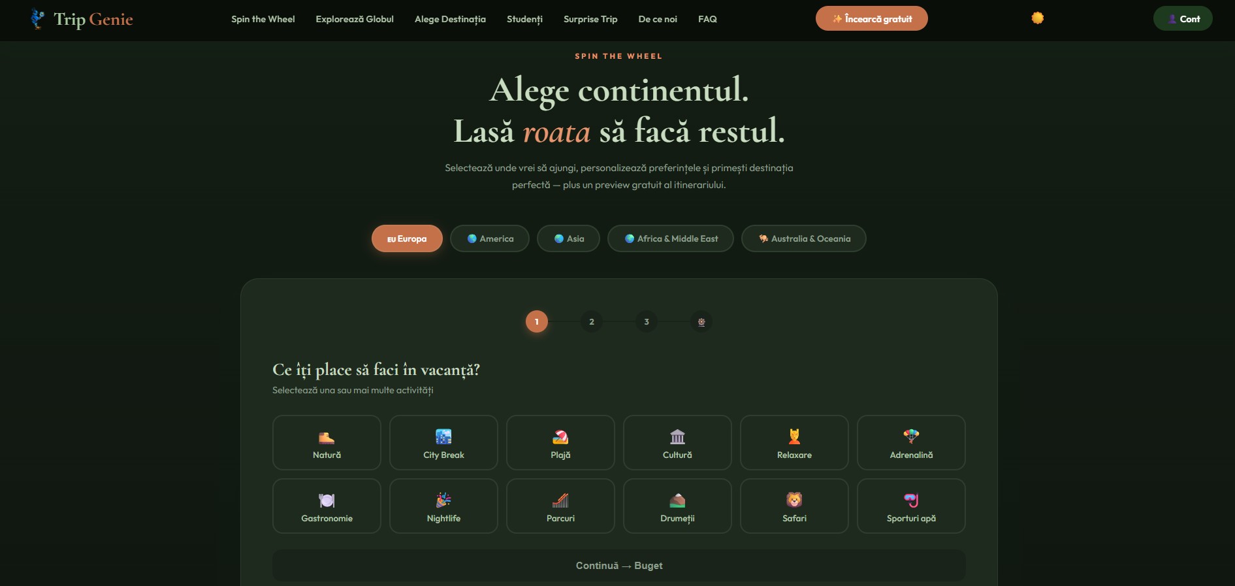Jump to step 2 in progress indicator
This screenshot has height=586, width=1235.
pos(592,322)
